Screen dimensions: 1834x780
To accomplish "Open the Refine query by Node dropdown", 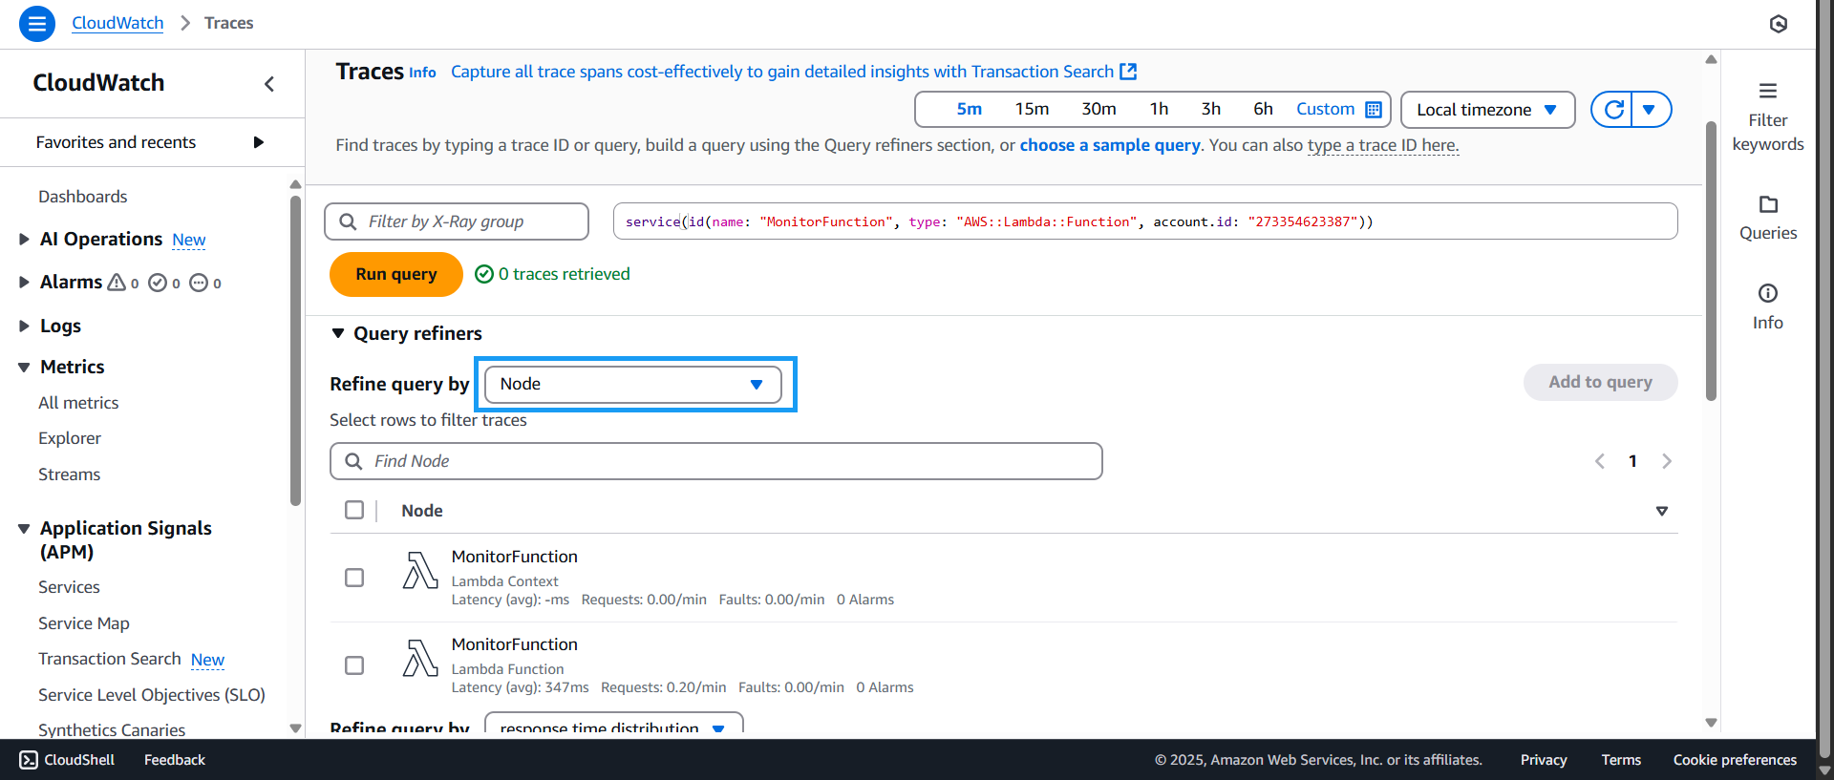I will (x=632, y=385).
